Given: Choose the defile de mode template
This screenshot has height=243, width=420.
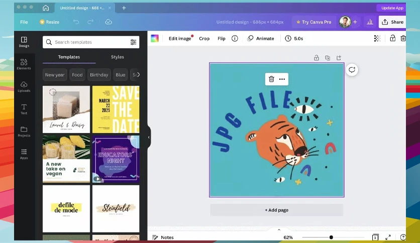Looking at the screenshot, I should pos(66,209).
